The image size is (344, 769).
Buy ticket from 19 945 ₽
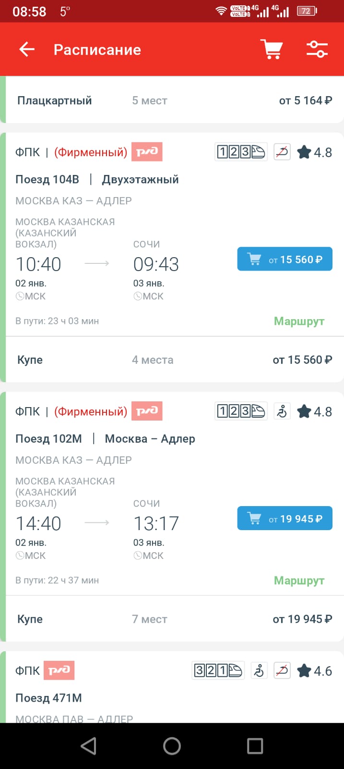click(285, 519)
